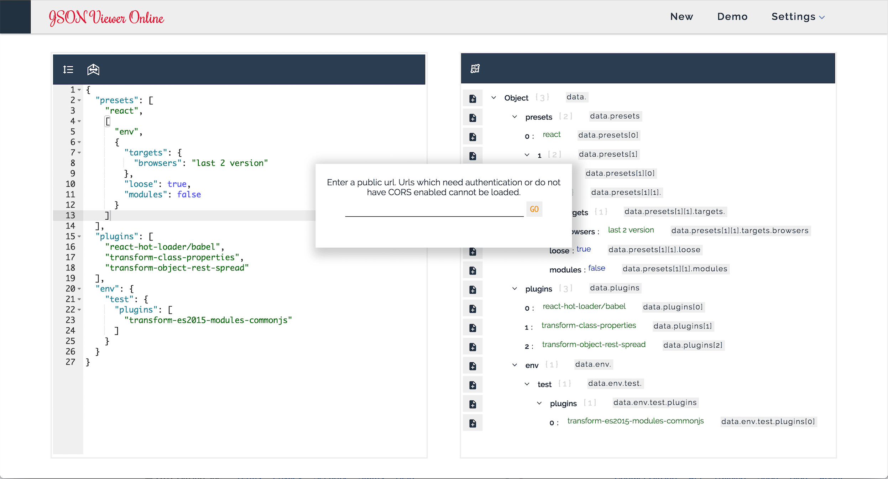The height and width of the screenshot is (479, 888).
Task: Click the copy icon beside the root Object node
Action: pyautogui.click(x=472, y=98)
